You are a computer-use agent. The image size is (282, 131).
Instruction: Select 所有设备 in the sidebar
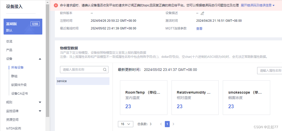pyautogui.click(x=17, y=68)
